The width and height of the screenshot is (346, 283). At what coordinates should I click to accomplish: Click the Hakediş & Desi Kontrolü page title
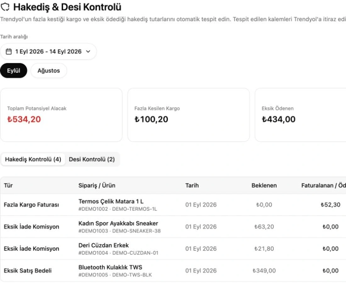tap(67, 7)
